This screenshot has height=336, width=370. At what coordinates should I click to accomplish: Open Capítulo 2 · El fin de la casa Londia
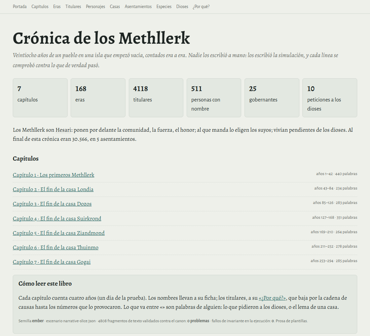53,190
